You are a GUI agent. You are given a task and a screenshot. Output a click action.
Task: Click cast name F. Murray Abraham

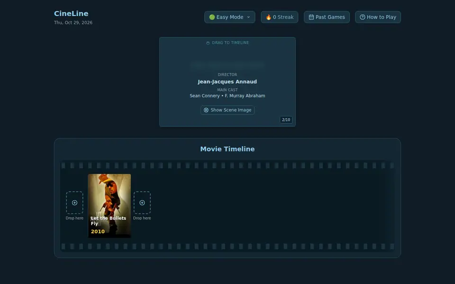coord(245,96)
